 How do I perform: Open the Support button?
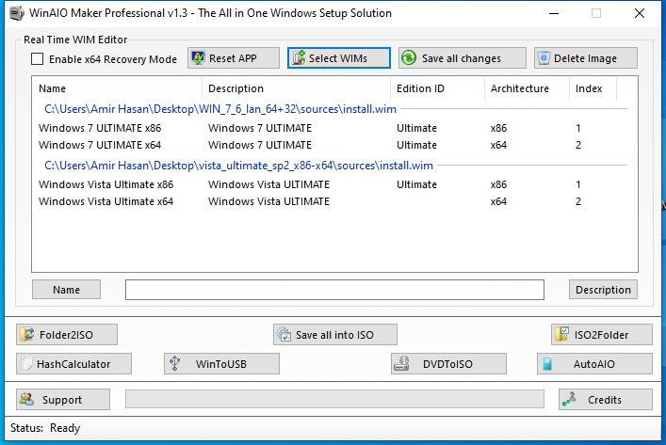pos(63,399)
